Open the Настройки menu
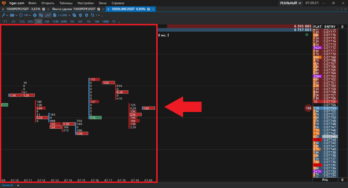 [x=85, y=3]
